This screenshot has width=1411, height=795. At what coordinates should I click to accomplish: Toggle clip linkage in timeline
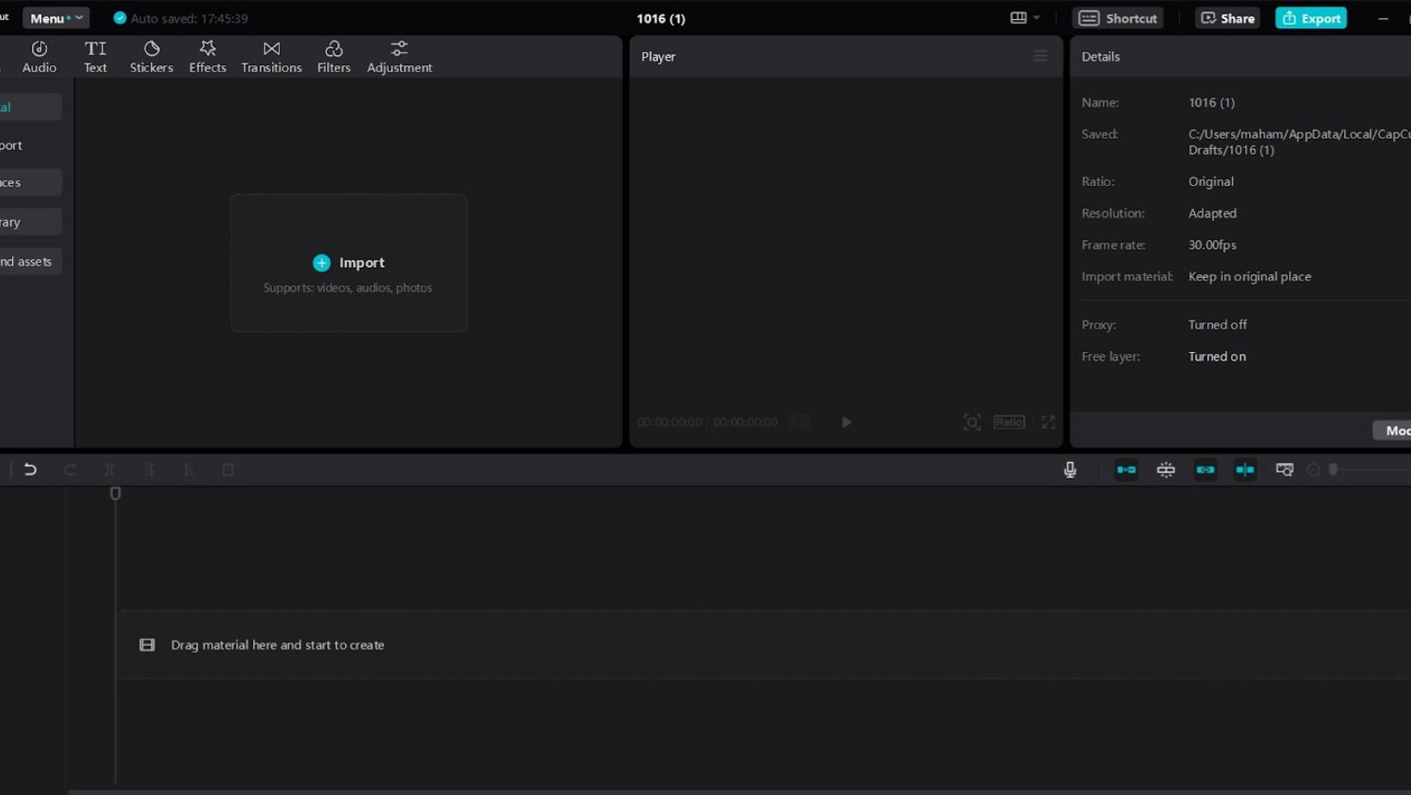click(1205, 470)
